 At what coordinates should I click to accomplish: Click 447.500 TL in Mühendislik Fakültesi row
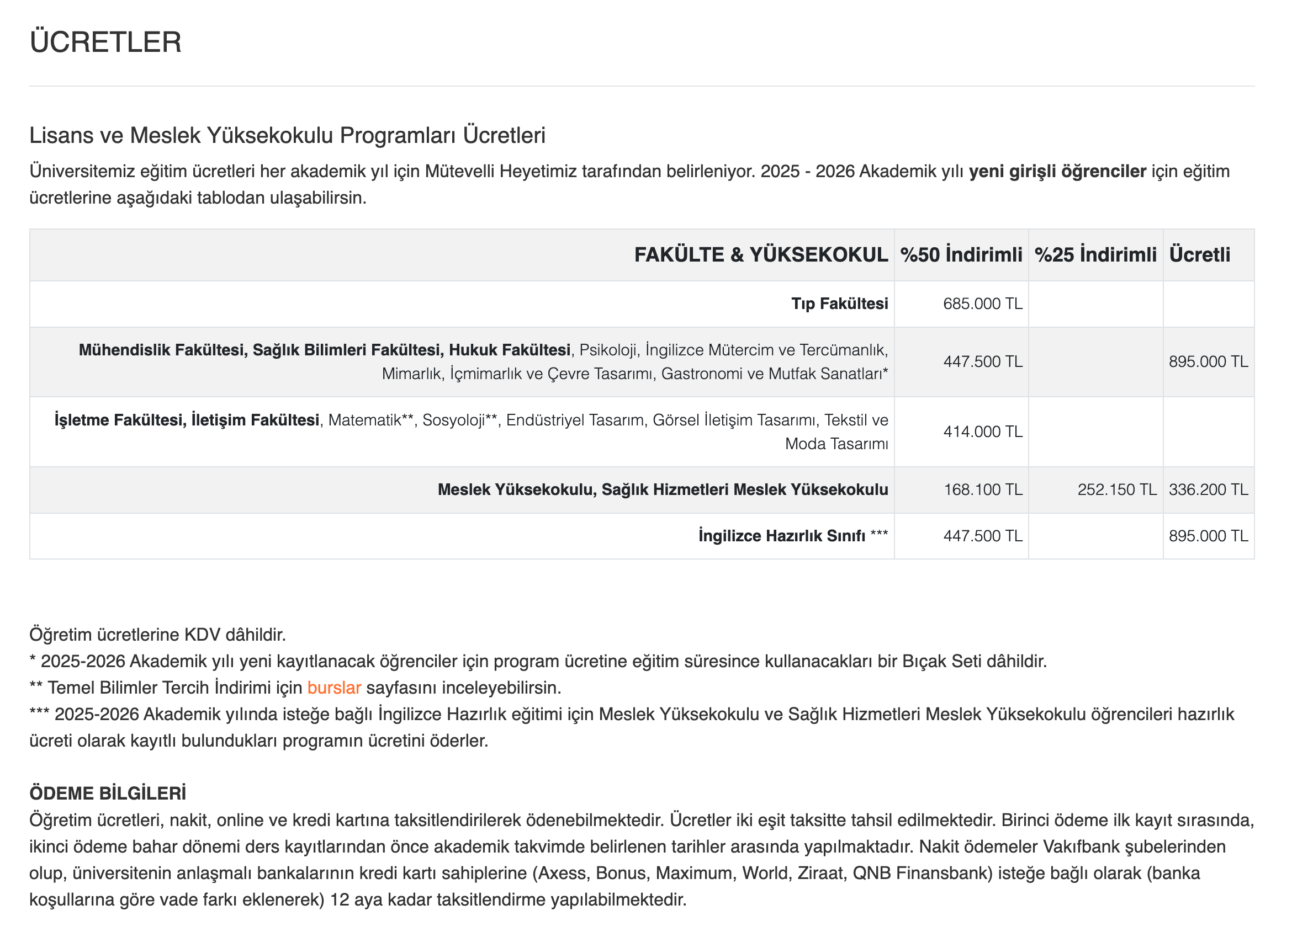tap(982, 361)
